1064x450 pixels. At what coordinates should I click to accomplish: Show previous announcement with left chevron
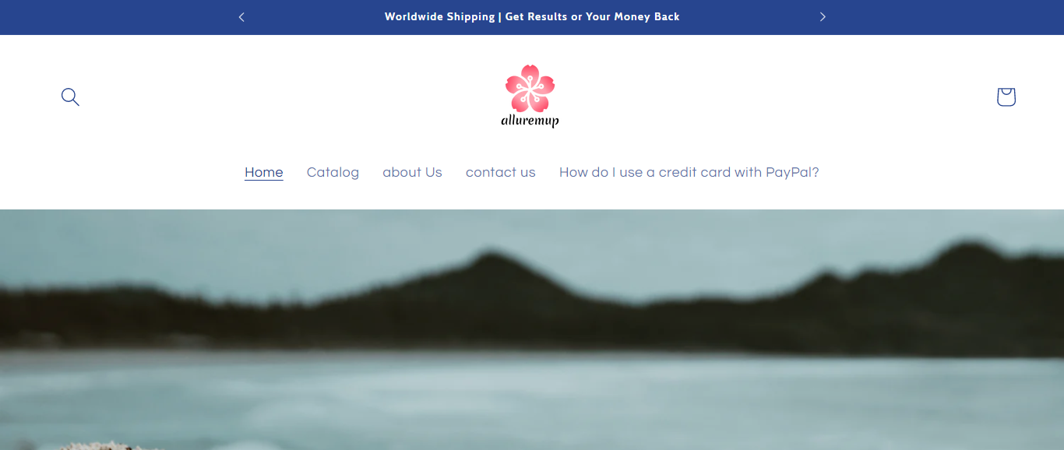(241, 17)
